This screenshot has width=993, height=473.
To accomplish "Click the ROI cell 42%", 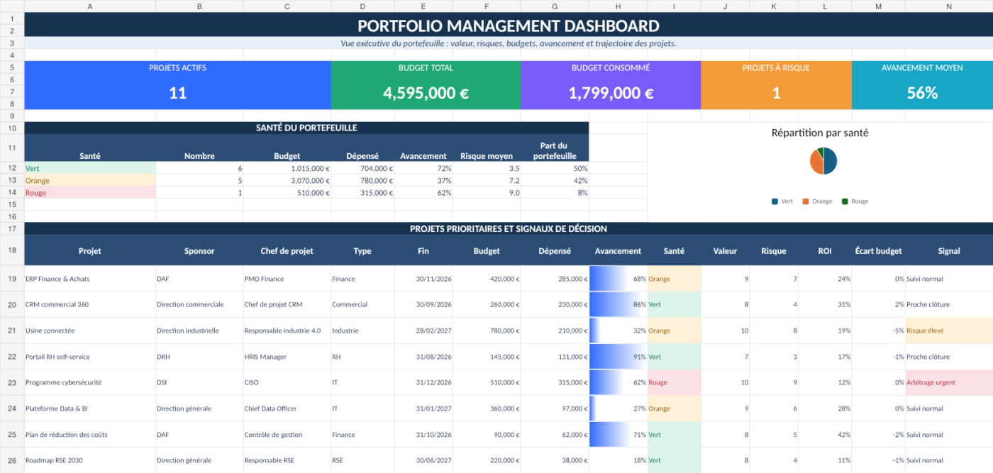I will click(825, 434).
